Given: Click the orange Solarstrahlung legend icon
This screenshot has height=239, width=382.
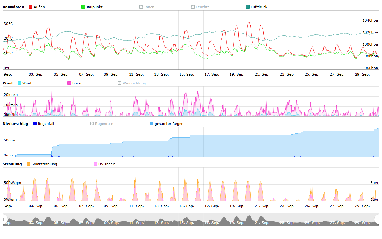Looking at the screenshot, I should [x=29, y=164].
